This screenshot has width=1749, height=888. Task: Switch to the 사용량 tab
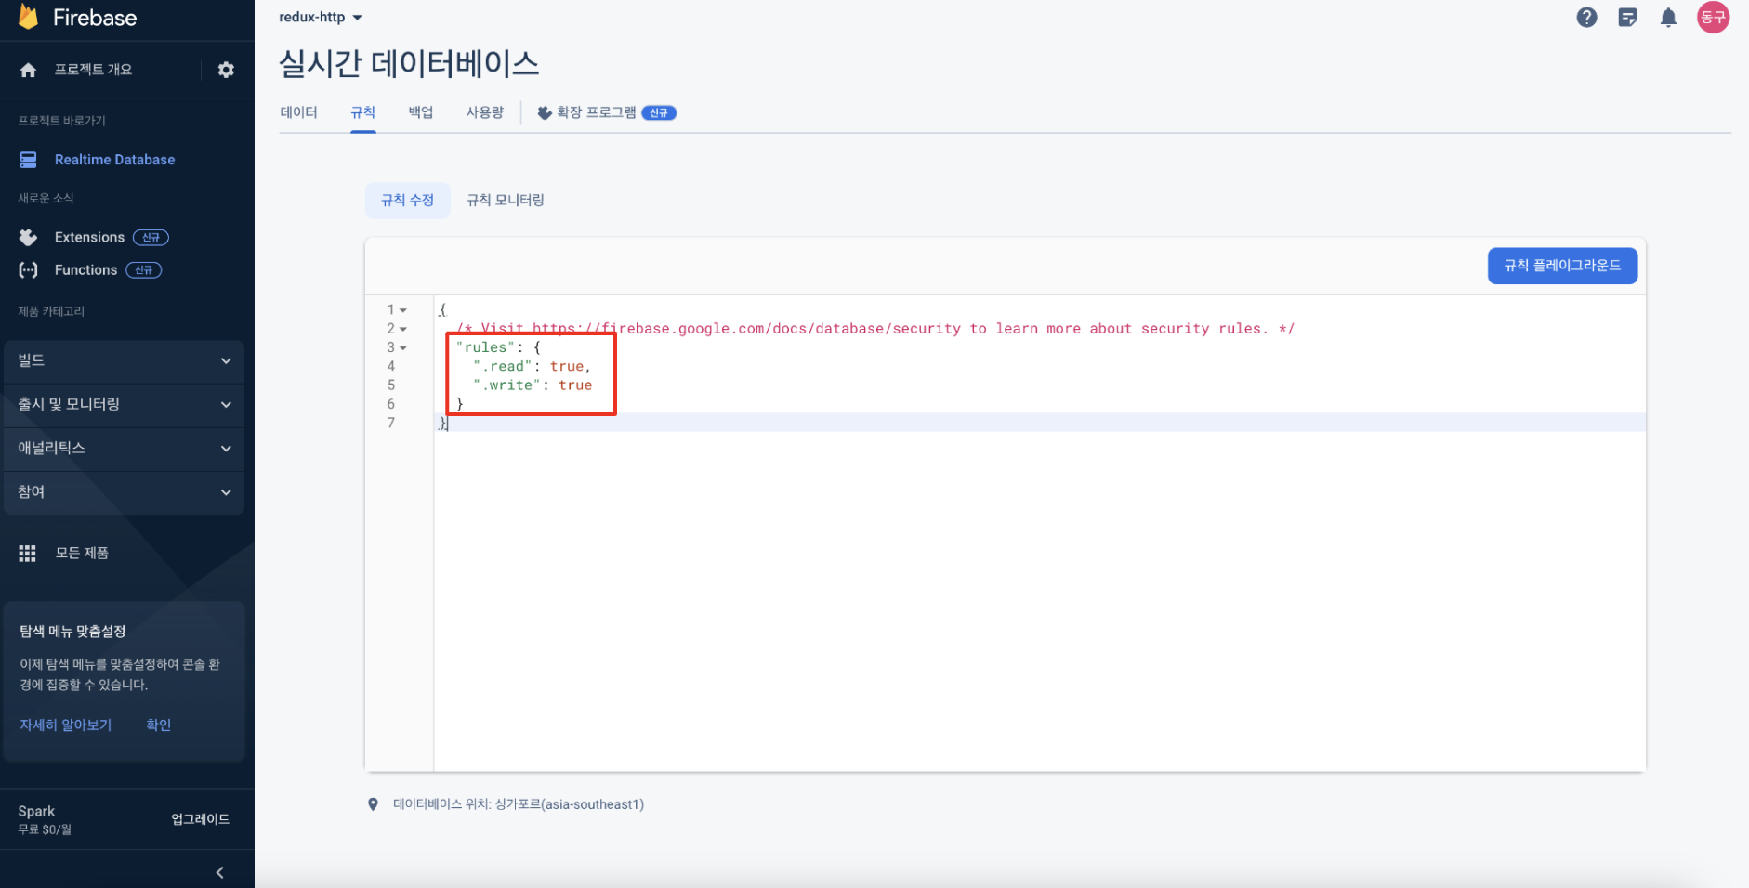[x=485, y=112]
